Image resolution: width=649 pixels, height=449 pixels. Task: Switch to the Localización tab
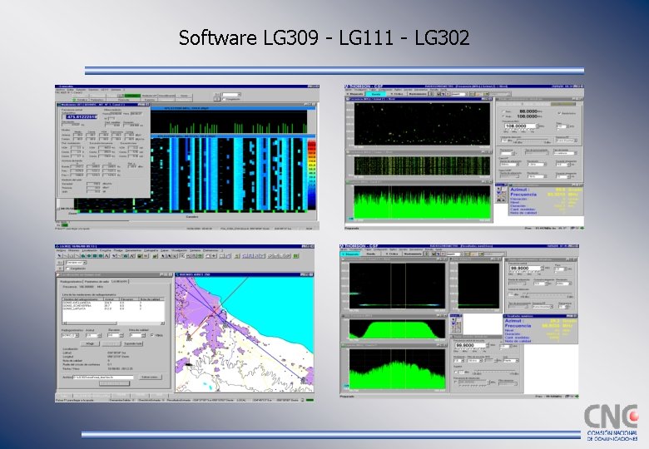(119, 281)
